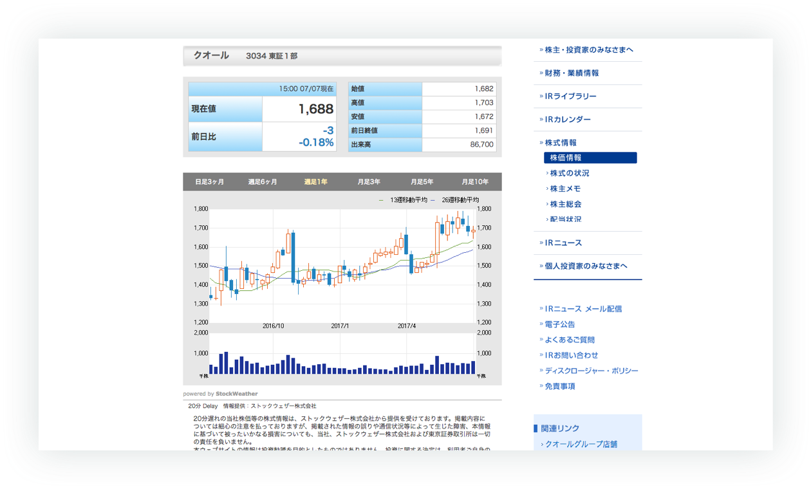811x489 pixels.
Task: Go to IRニュース page
Action: pos(563,243)
